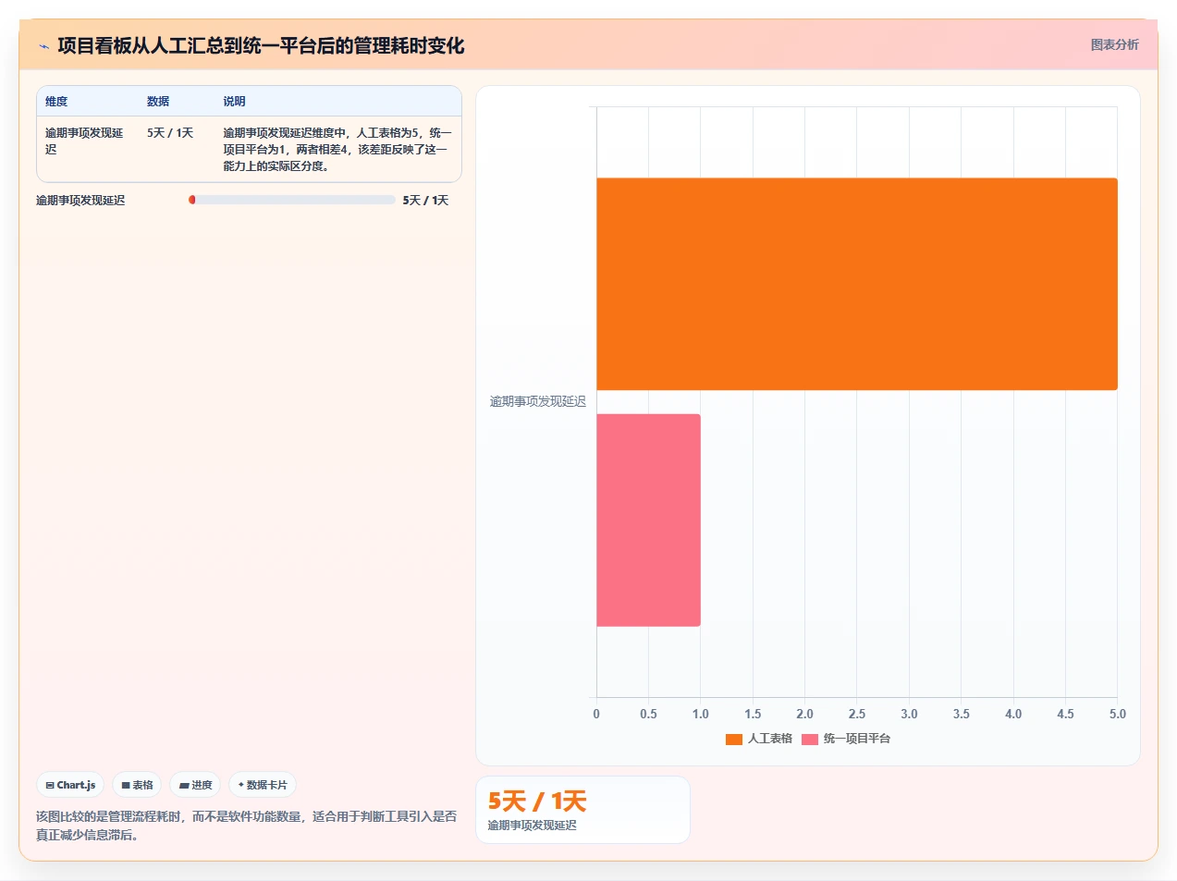The width and height of the screenshot is (1177, 881).
Task: Click the 5天 / 1天 table cell
Action: pos(170,133)
